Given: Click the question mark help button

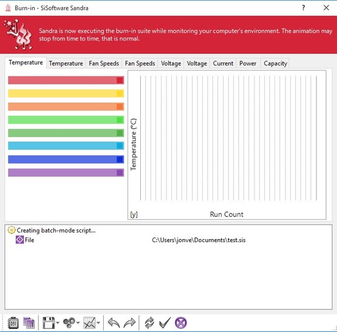Looking at the screenshot, I should click(303, 8).
